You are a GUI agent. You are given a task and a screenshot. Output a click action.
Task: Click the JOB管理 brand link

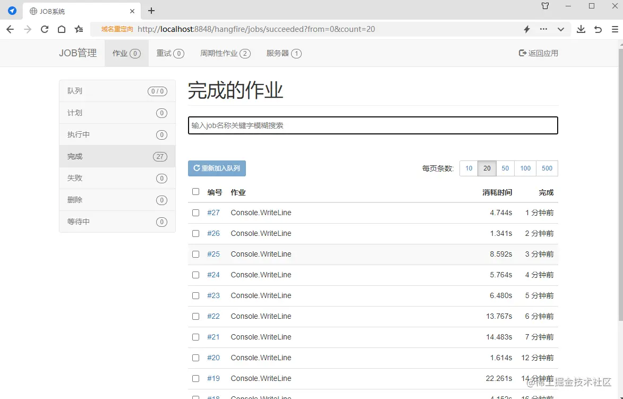[78, 53]
